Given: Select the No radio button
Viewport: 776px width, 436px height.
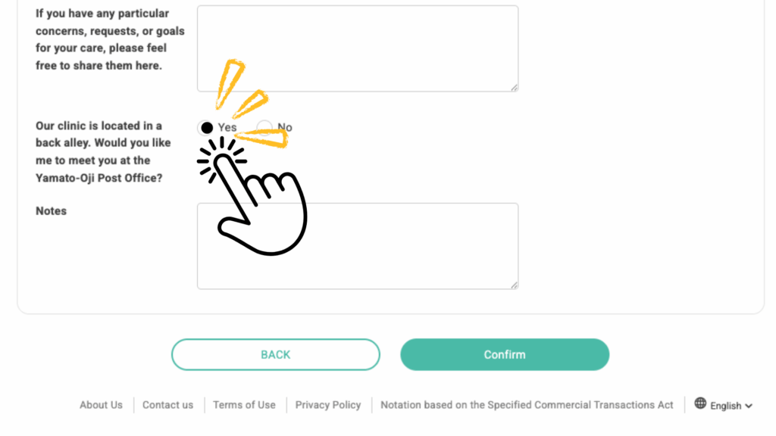Looking at the screenshot, I should [x=264, y=127].
